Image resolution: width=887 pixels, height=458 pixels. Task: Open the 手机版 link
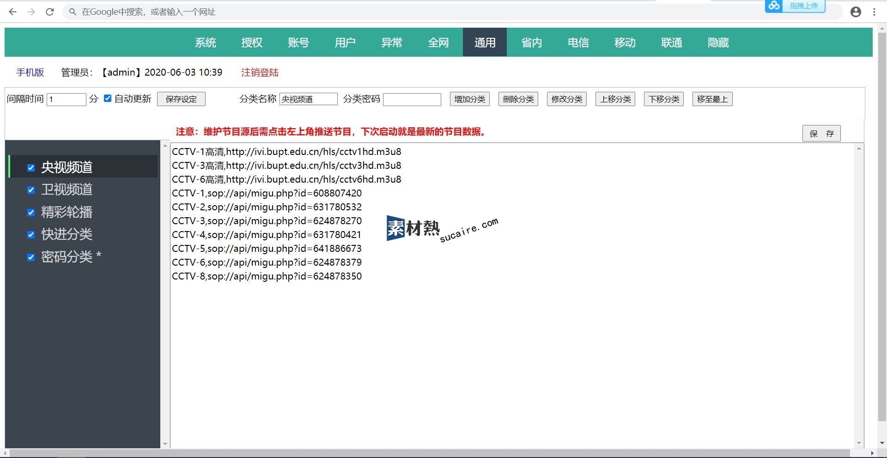pyautogui.click(x=30, y=72)
